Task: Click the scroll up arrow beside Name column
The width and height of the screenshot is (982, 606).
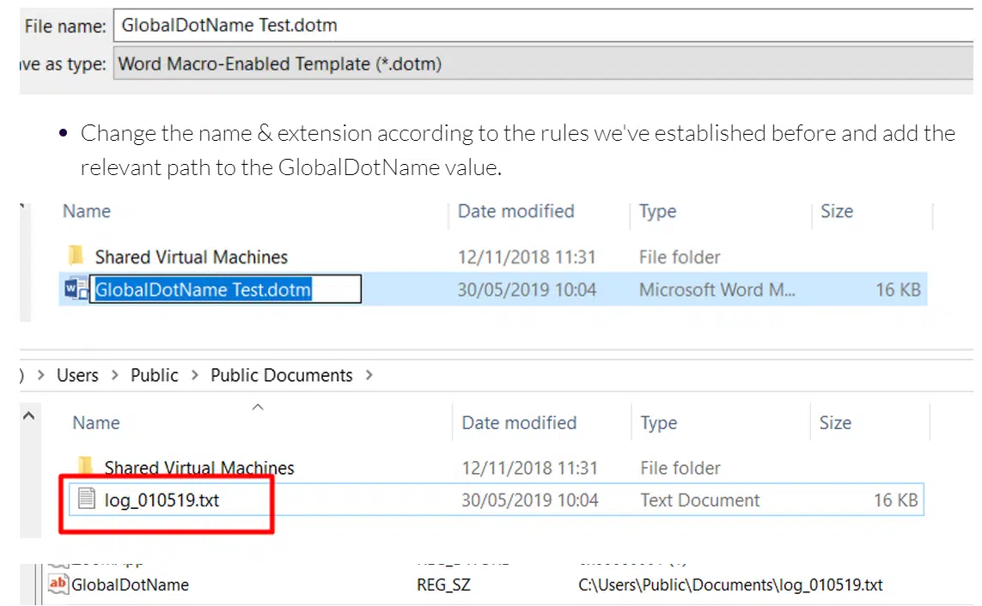Action: pos(27,415)
